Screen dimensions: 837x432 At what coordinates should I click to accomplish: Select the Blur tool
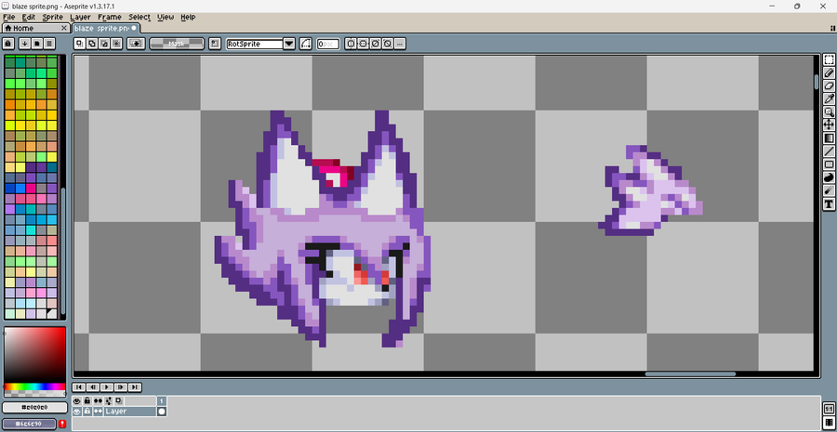(x=829, y=190)
